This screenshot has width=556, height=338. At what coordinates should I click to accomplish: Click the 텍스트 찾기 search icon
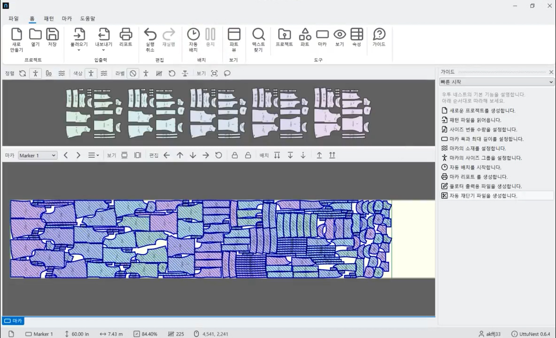(258, 34)
